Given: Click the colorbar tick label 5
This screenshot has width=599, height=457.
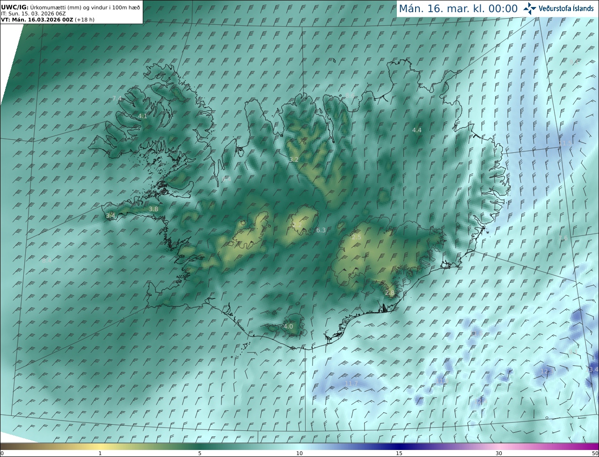Looking at the screenshot, I should pos(200,453).
